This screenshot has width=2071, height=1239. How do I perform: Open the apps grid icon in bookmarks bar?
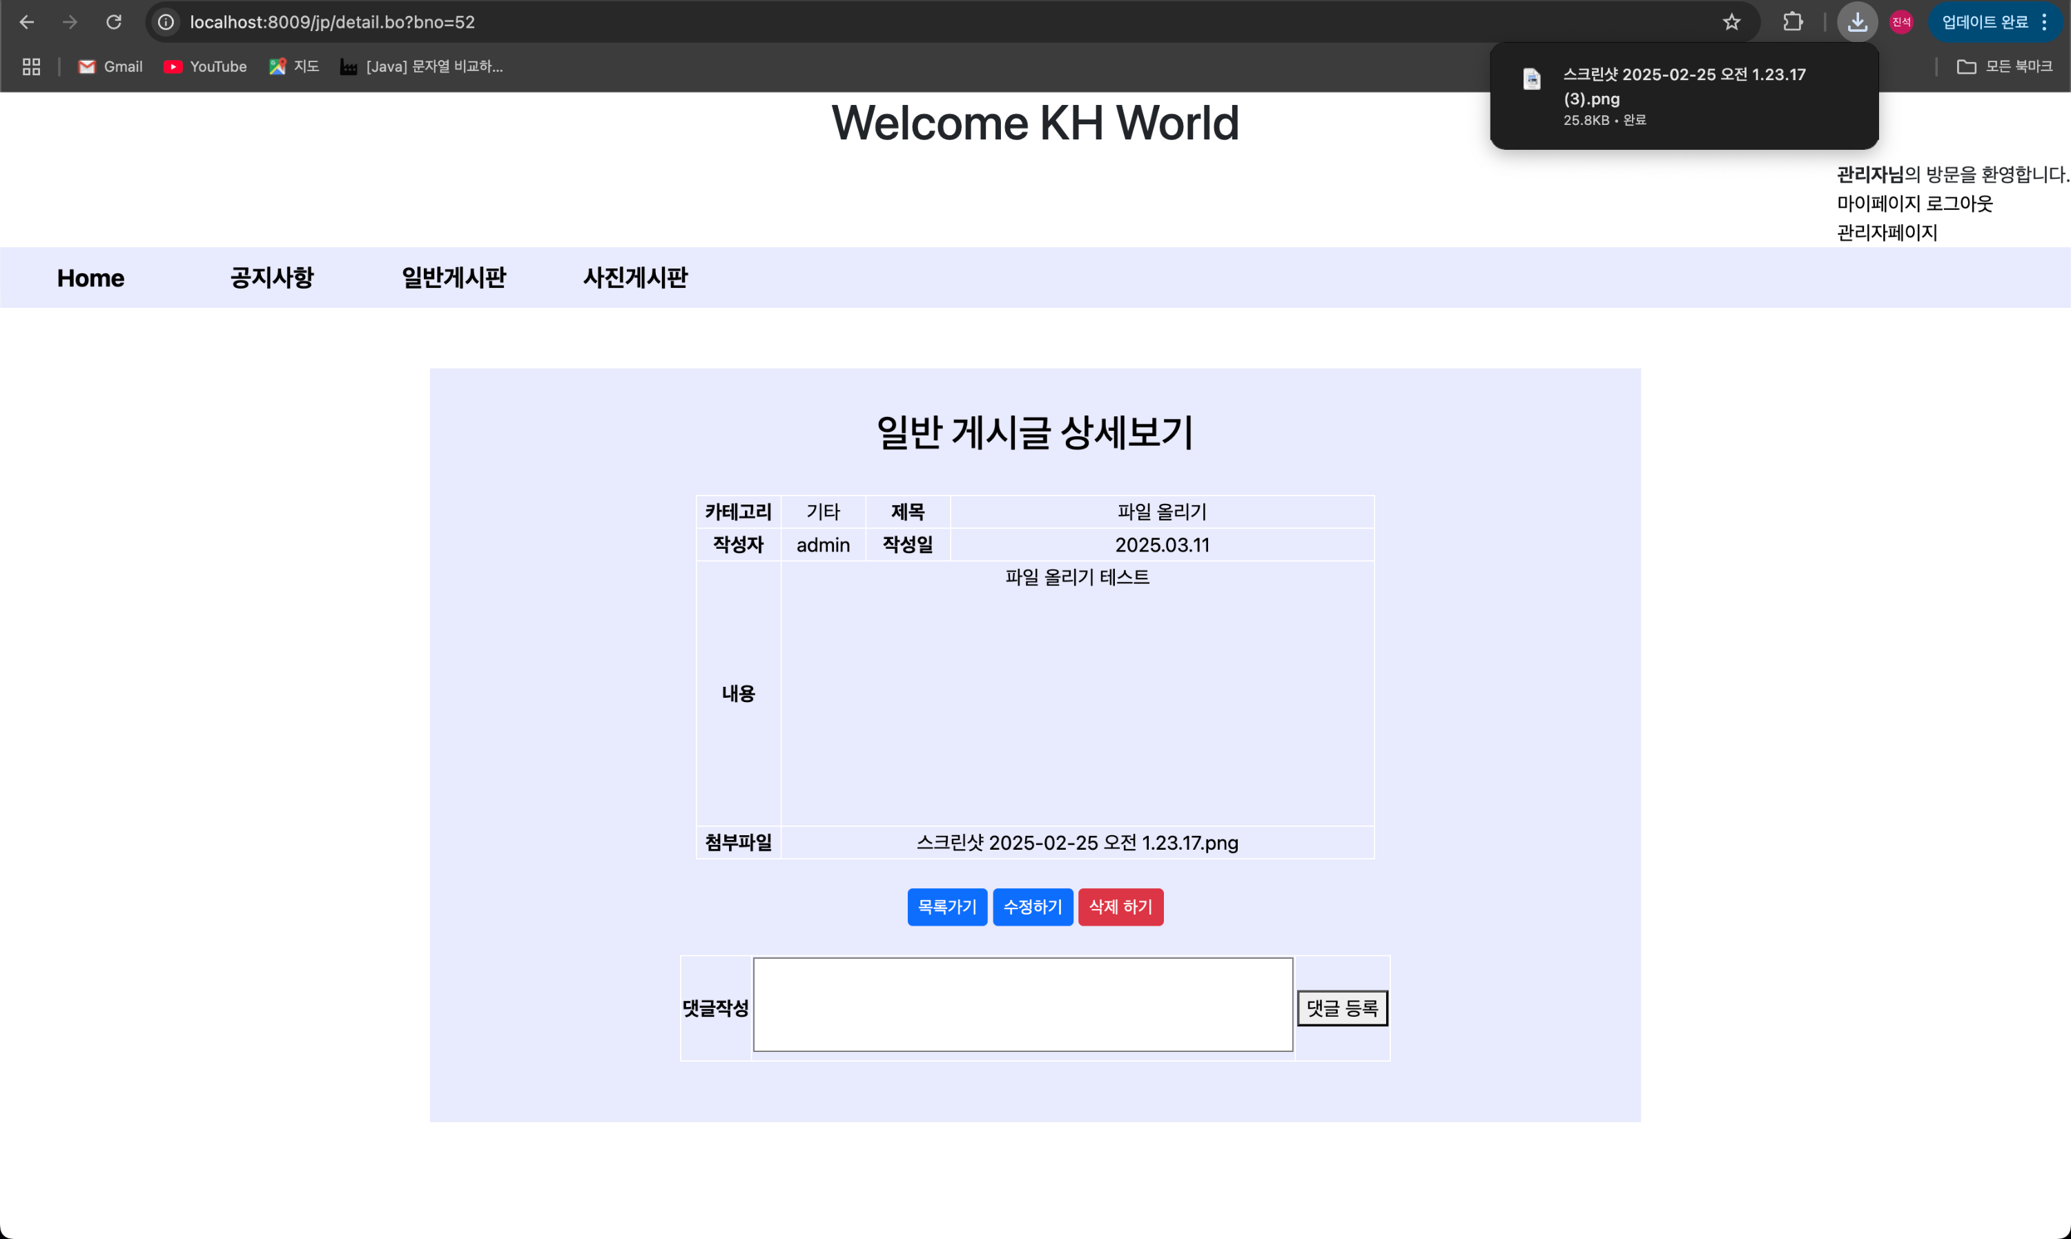32,67
